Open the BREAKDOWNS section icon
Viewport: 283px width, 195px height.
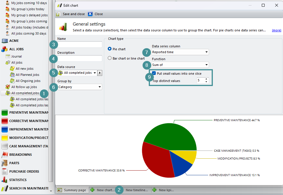[x=4, y=155]
